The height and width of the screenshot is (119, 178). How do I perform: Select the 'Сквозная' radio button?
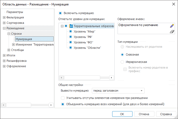122,54
